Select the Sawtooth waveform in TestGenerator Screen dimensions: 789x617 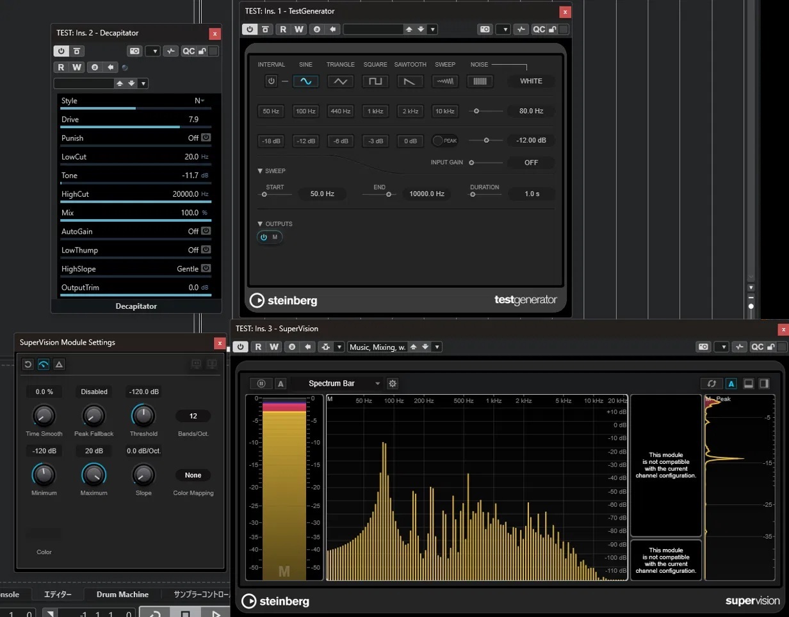(410, 81)
